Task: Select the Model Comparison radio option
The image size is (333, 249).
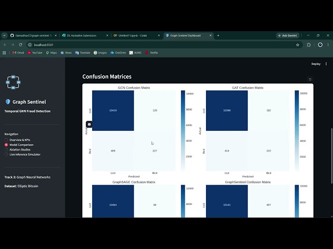Action: click(19, 145)
